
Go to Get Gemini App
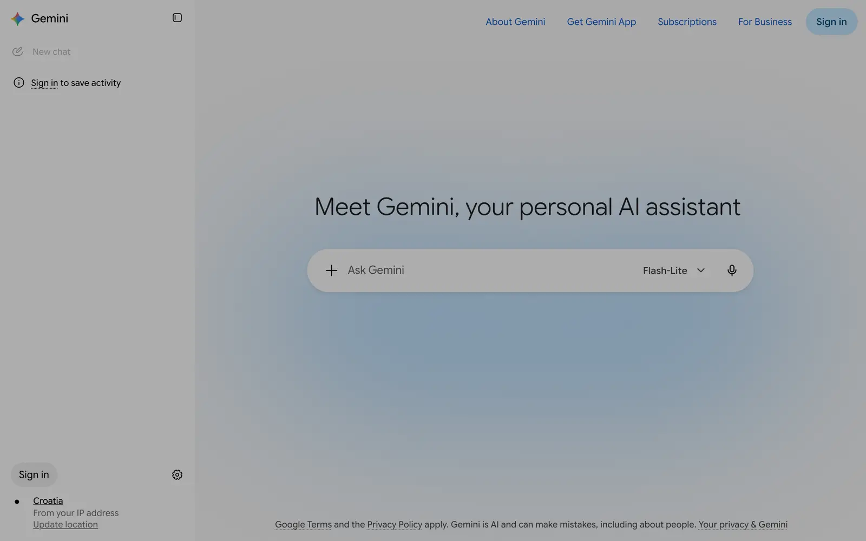601,22
